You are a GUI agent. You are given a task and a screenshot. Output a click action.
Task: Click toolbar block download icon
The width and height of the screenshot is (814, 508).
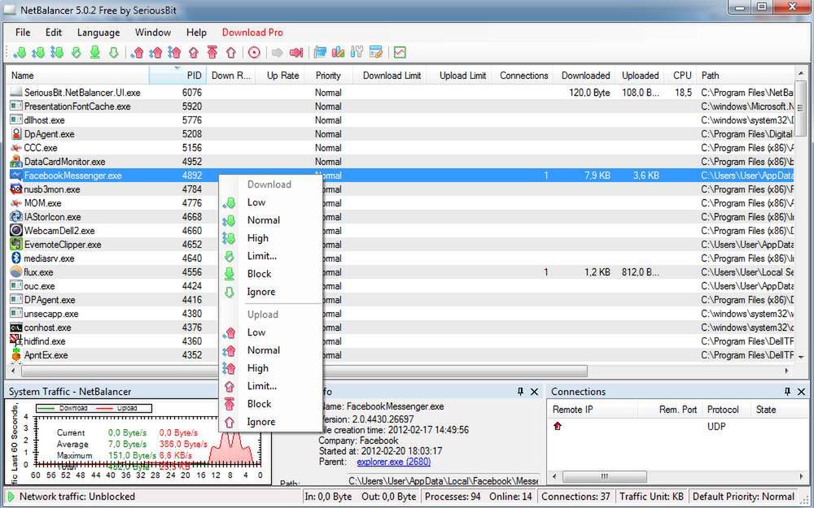[x=95, y=52]
